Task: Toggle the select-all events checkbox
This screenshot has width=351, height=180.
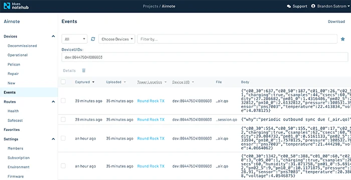Action: coord(63,82)
